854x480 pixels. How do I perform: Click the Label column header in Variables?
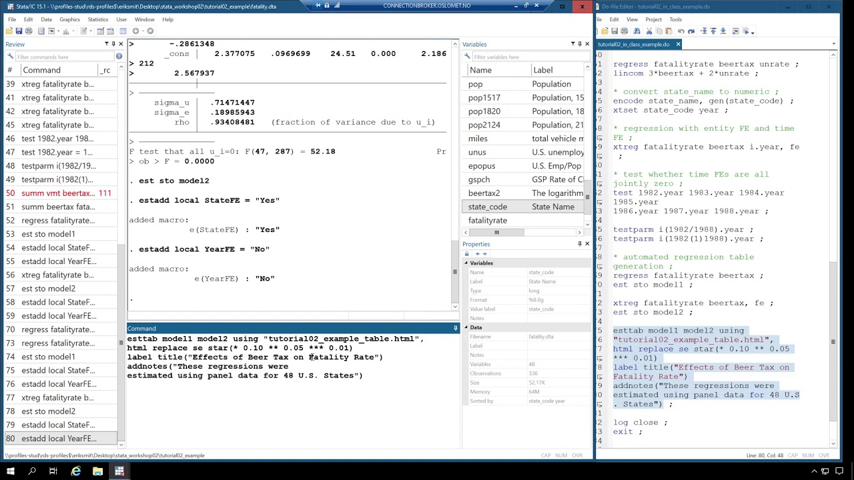click(x=556, y=70)
